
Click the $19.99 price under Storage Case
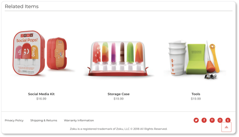point(118,99)
